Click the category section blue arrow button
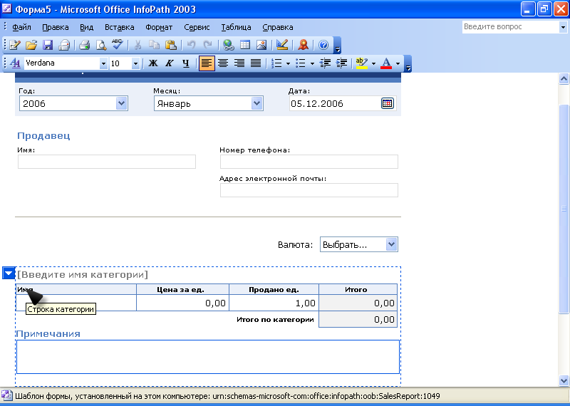Image resolution: width=570 pixels, height=406 pixels. [9, 273]
